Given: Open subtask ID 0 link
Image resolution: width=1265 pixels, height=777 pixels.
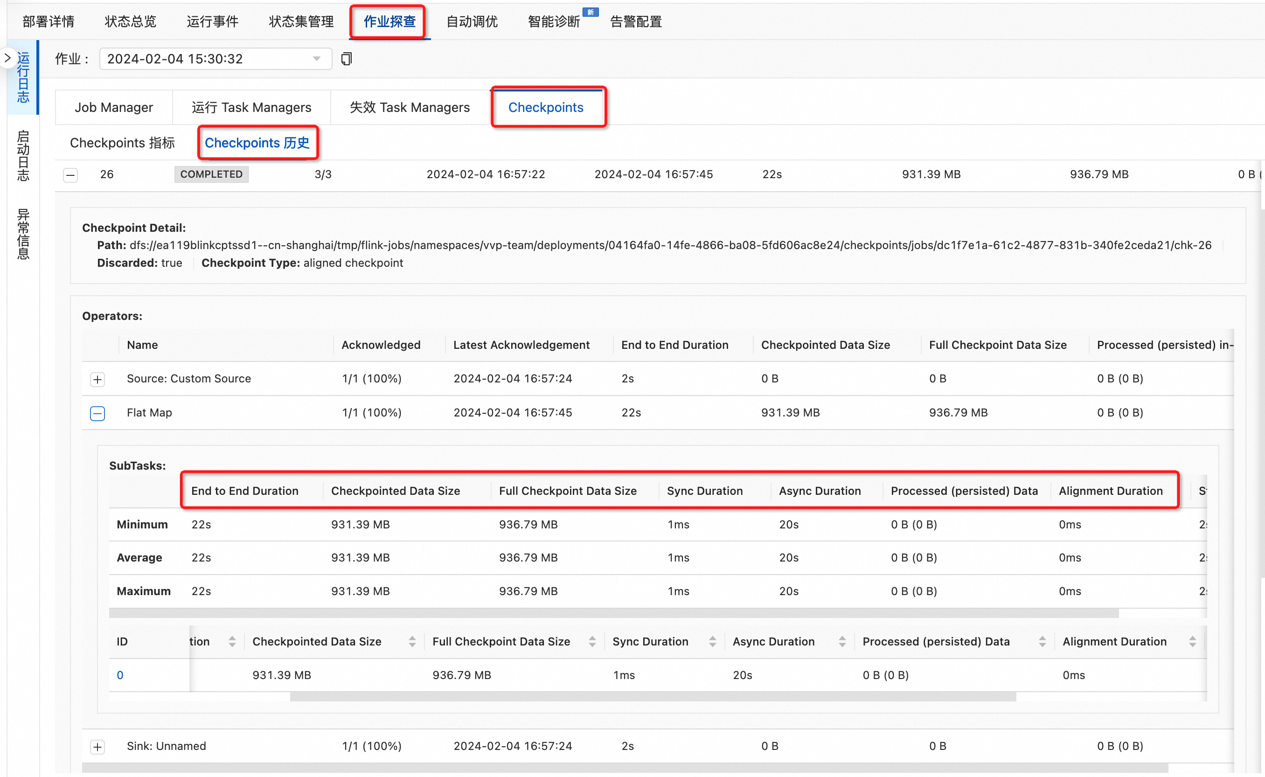Looking at the screenshot, I should coord(120,675).
